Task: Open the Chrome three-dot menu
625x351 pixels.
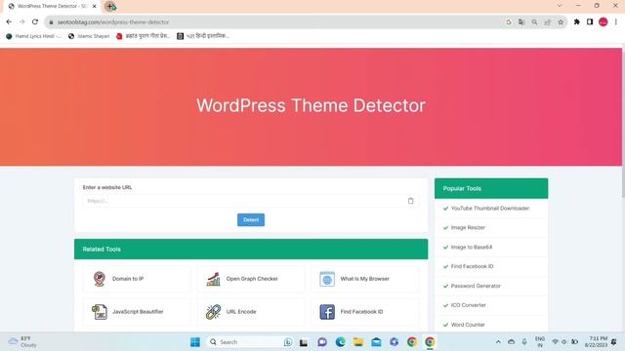Action: pyautogui.click(x=616, y=22)
